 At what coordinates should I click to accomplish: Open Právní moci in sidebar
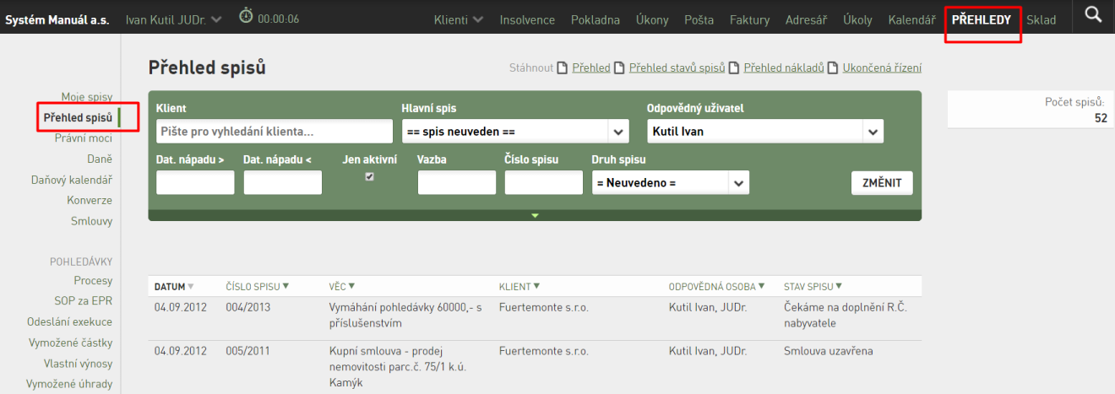click(83, 138)
